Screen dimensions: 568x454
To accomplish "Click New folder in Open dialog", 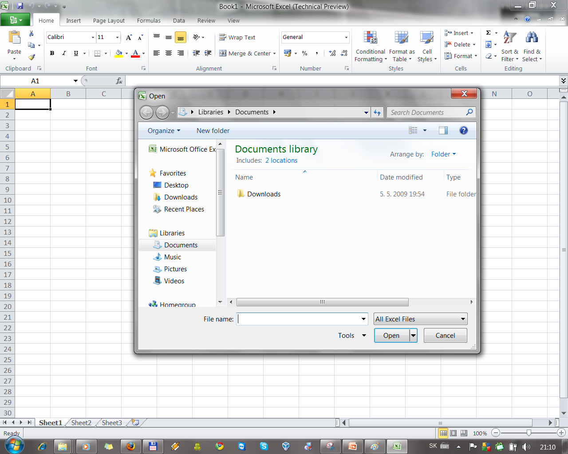I will coord(213,131).
